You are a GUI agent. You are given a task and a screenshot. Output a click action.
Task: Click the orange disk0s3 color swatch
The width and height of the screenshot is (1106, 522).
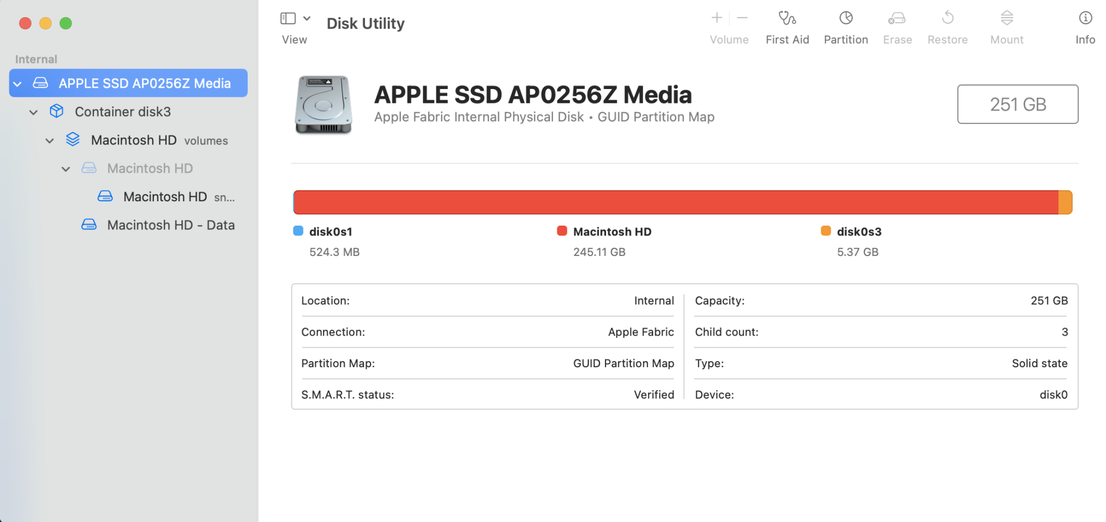pyautogui.click(x=826, y=231)
